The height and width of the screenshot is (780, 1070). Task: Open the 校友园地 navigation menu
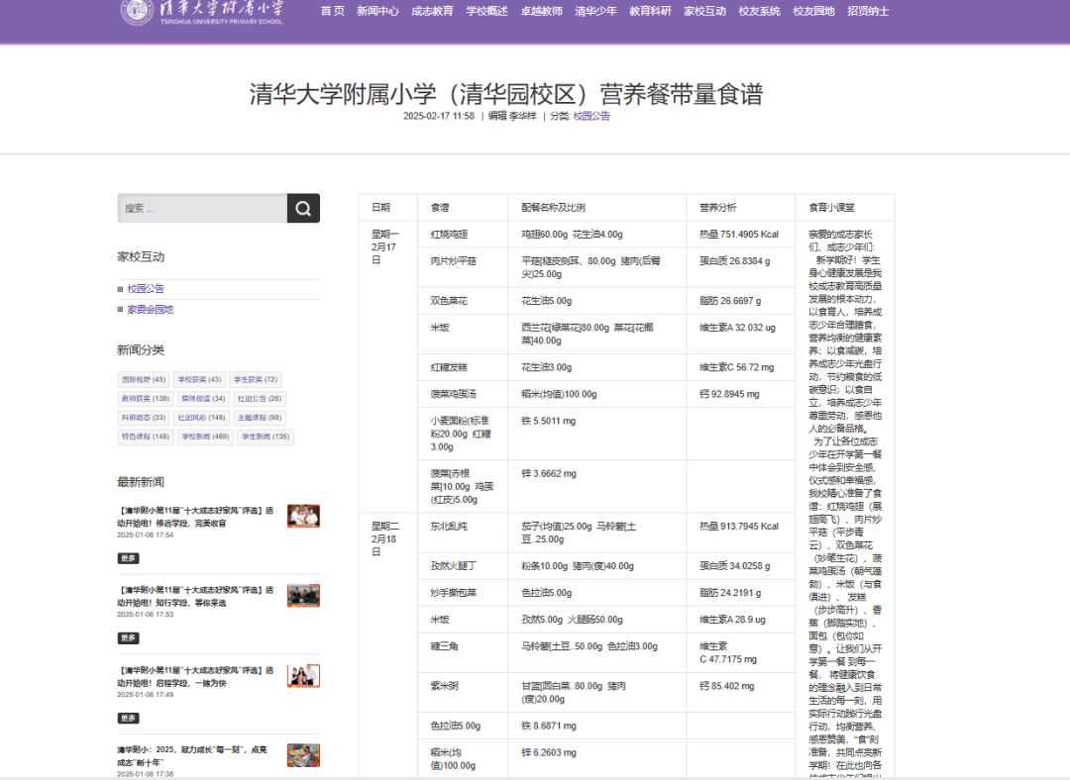pyautogui.click(x=813, y=11)
